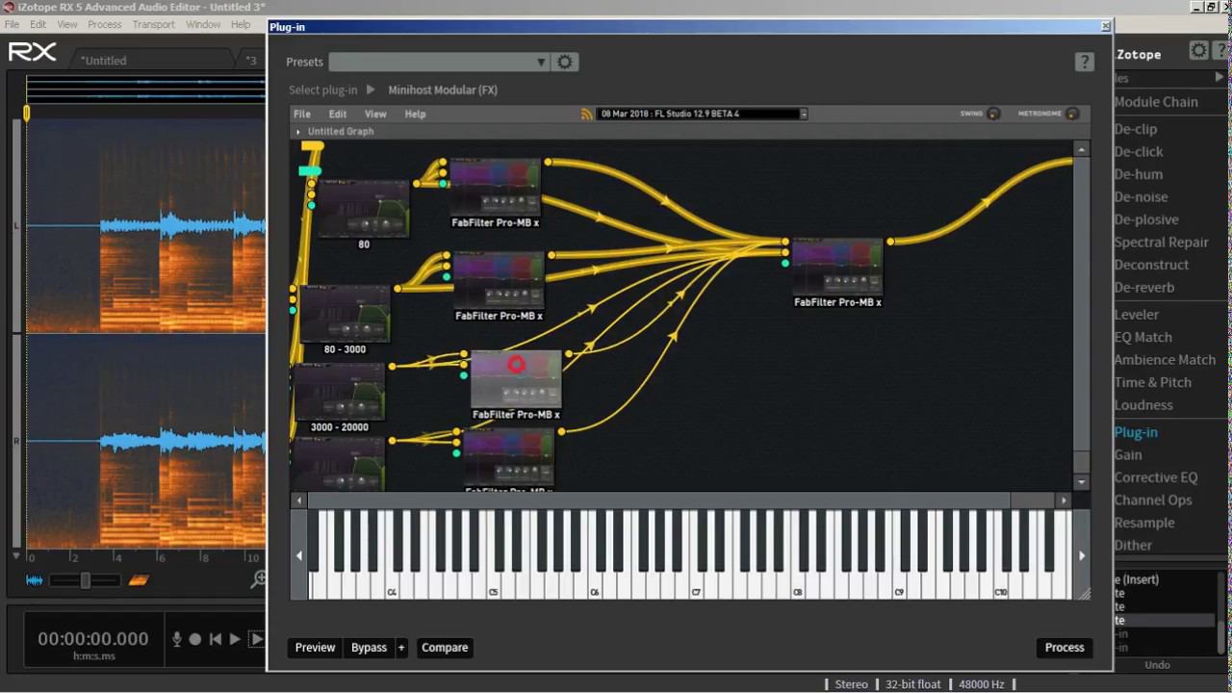
Task: Click the Preview button
Action: (316, 648)
